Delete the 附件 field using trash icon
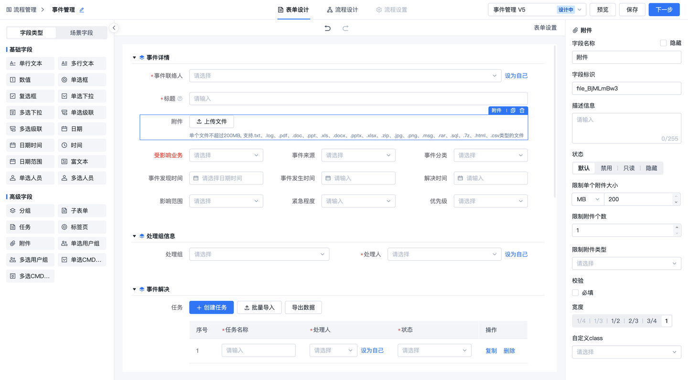 pos(522,110)
